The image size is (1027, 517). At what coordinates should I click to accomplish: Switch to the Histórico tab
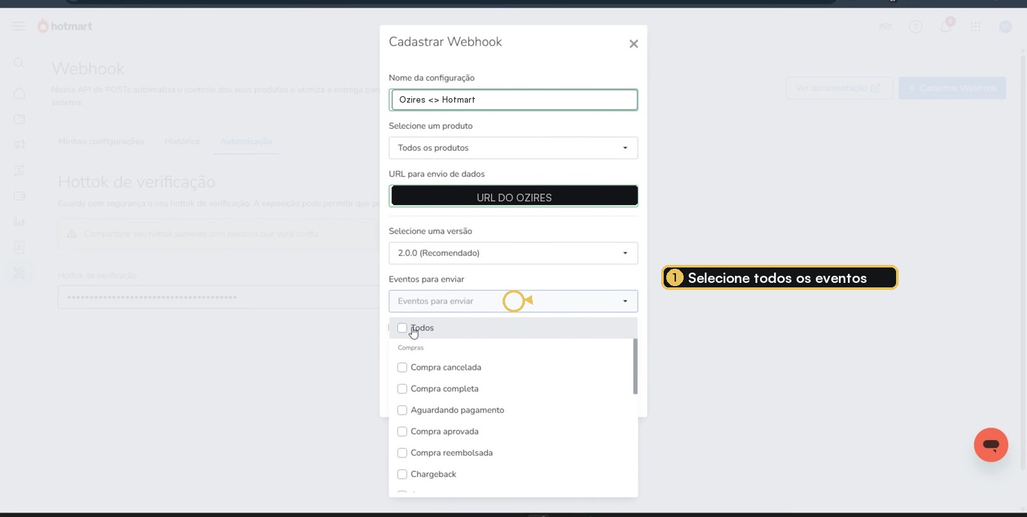pyautogui.click(x=182, y=141)
